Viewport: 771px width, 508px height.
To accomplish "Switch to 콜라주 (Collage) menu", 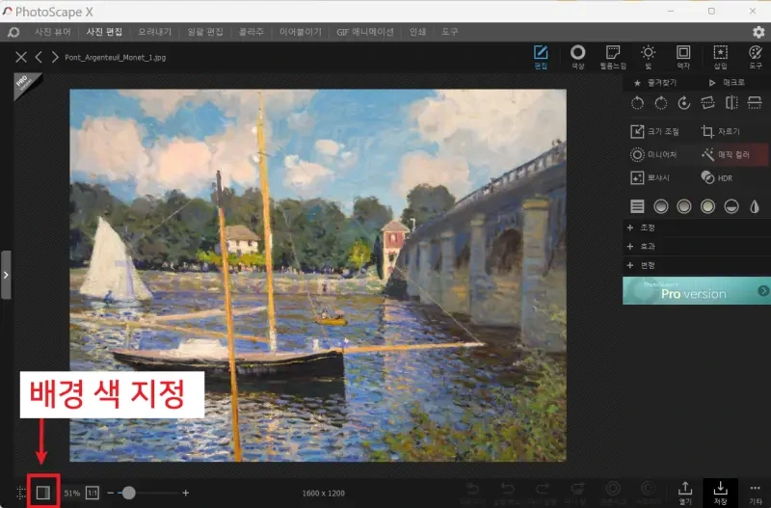I will pos(252,32).
